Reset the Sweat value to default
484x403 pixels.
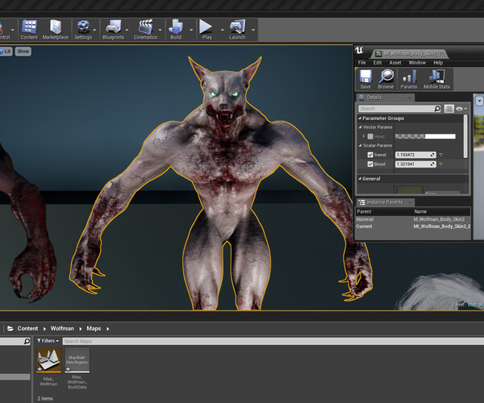click(440, 155)
